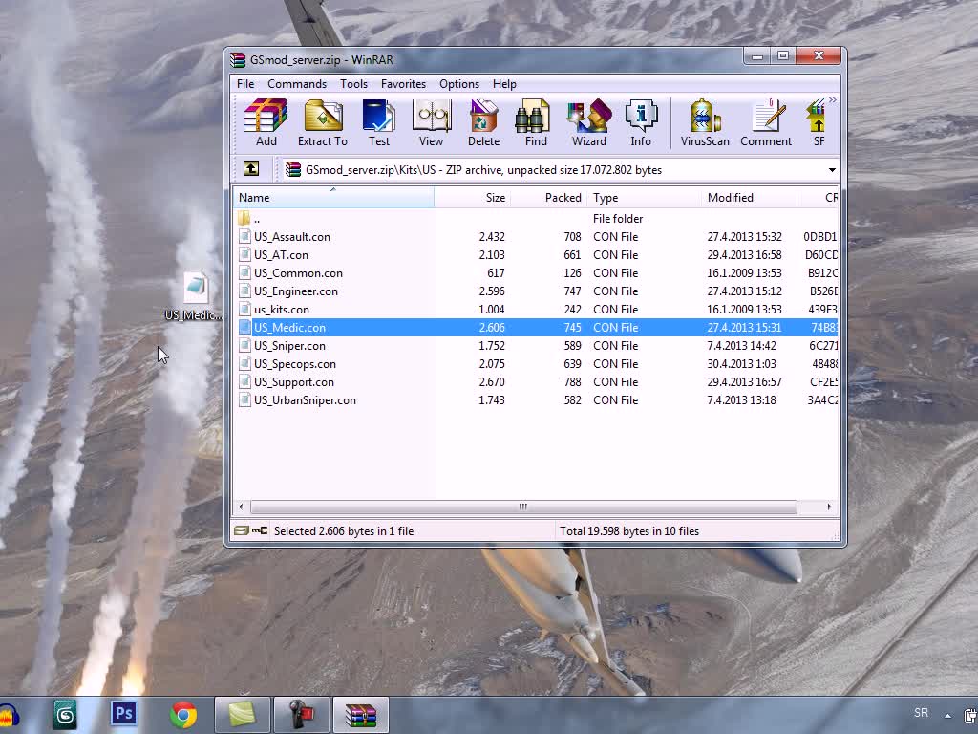Launch the Wizard tool
The image size is (978, 734).
pyautogui.click(x=588, y=123)
